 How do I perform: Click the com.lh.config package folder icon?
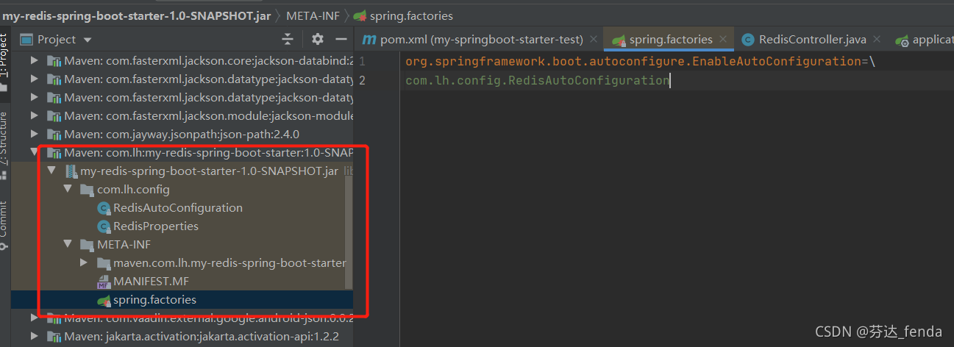pos(87,189)
